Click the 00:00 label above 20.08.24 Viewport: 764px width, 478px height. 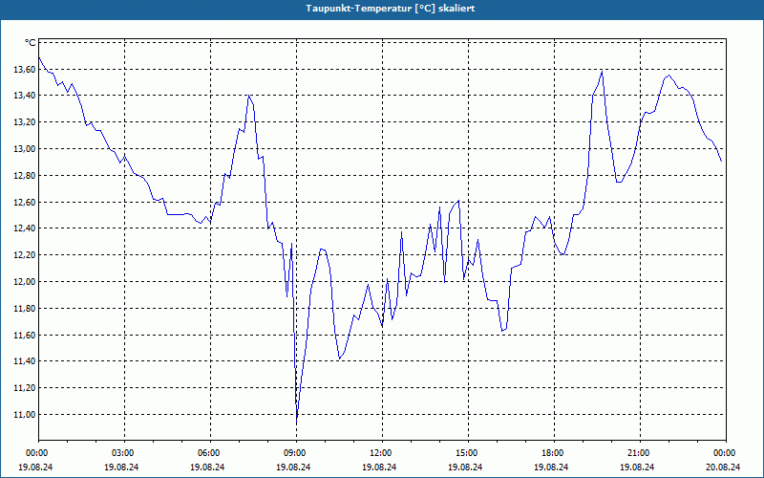pos(726,453)
